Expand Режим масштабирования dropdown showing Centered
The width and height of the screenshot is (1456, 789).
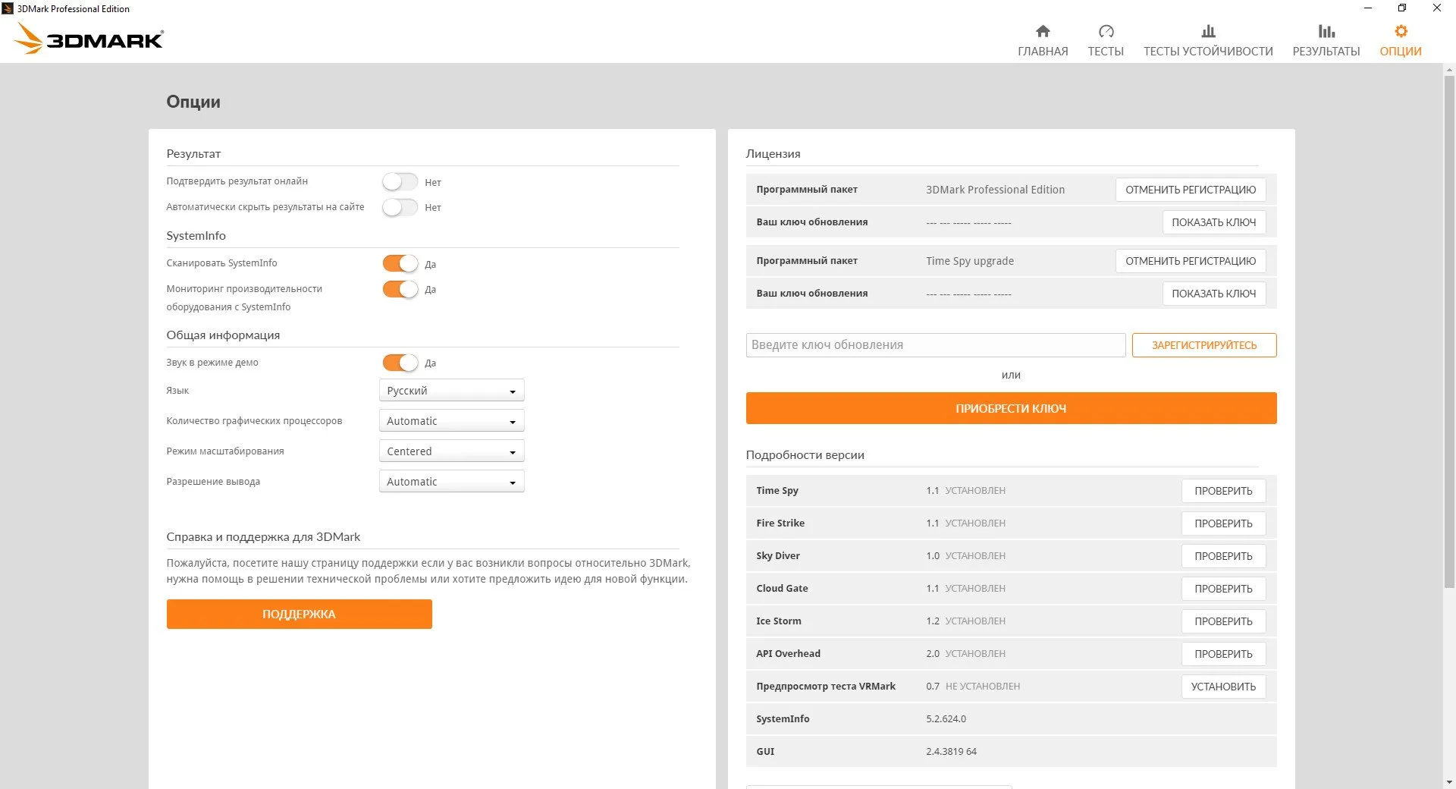451,451
